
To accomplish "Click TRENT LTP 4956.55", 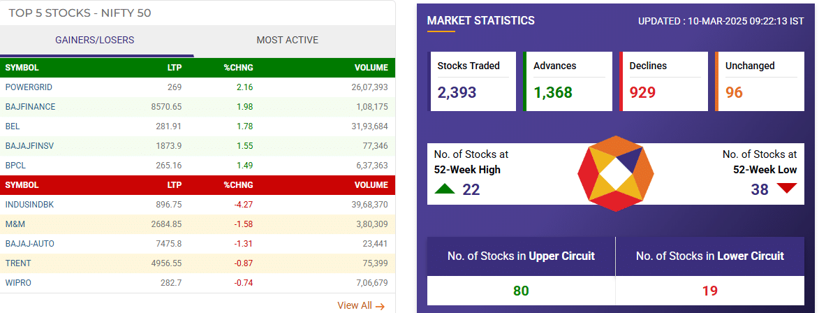I will pos(166,263).
